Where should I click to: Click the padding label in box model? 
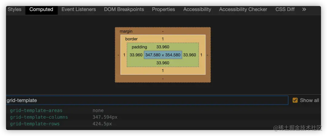(x=139, y=47)
